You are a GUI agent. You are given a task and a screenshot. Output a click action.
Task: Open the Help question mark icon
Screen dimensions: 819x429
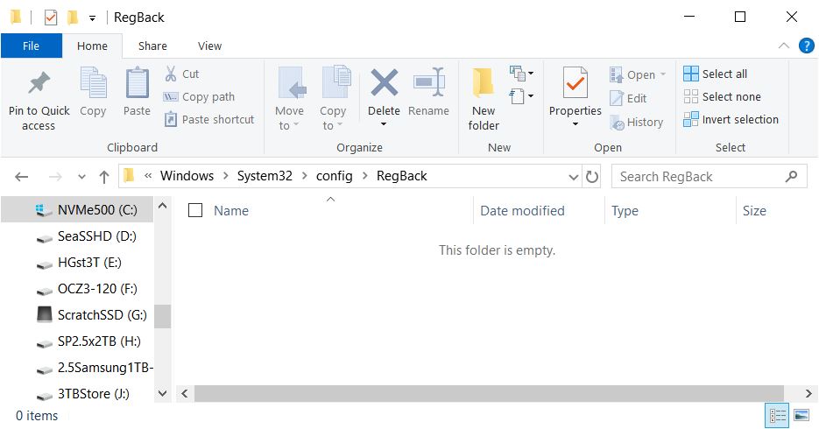coord(807,46)
